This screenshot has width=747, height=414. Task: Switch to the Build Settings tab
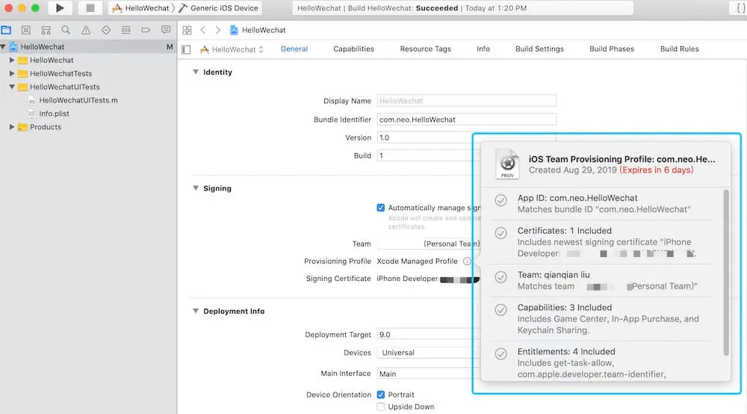[x=539, y=49]
